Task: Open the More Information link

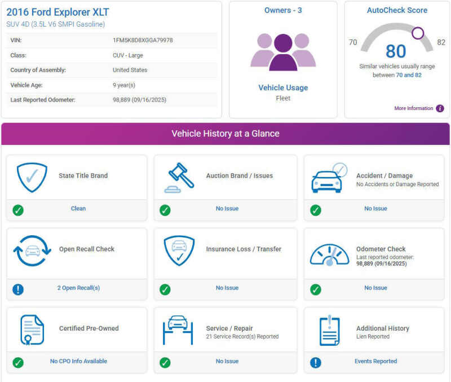Action: point(413,108)
